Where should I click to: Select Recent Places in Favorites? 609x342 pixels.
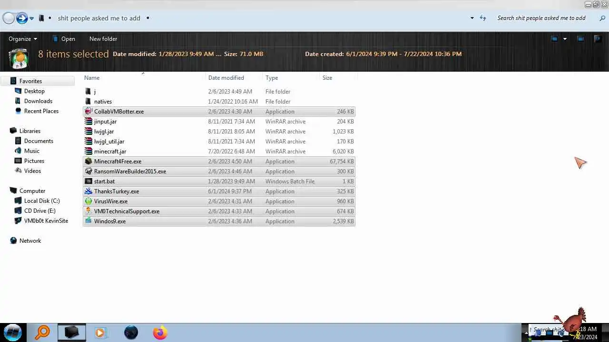click(x=41, y=111)
